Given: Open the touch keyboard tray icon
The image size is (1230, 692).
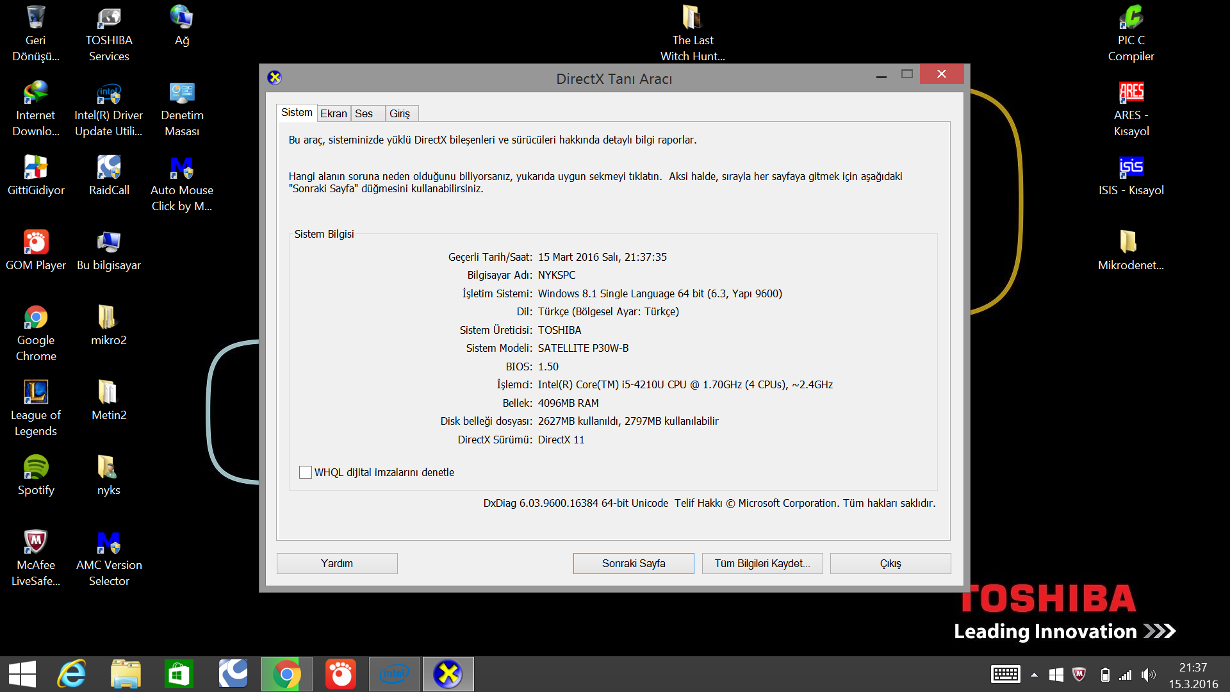Looking at the screenshot, I should [1006, 674].
